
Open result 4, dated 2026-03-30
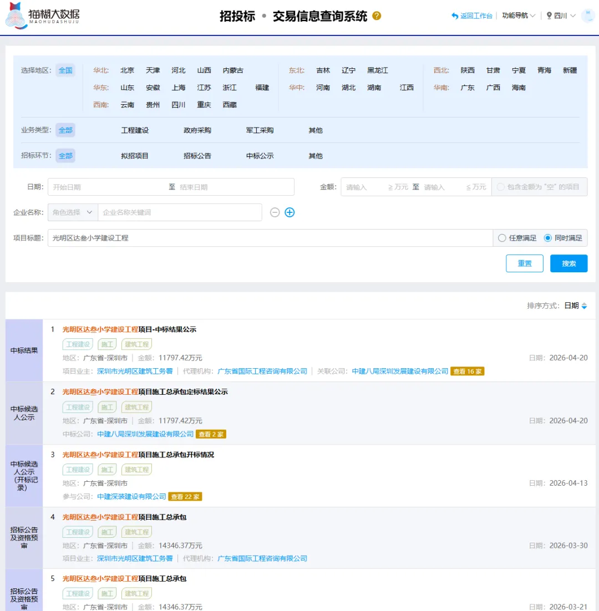(124, 517)
